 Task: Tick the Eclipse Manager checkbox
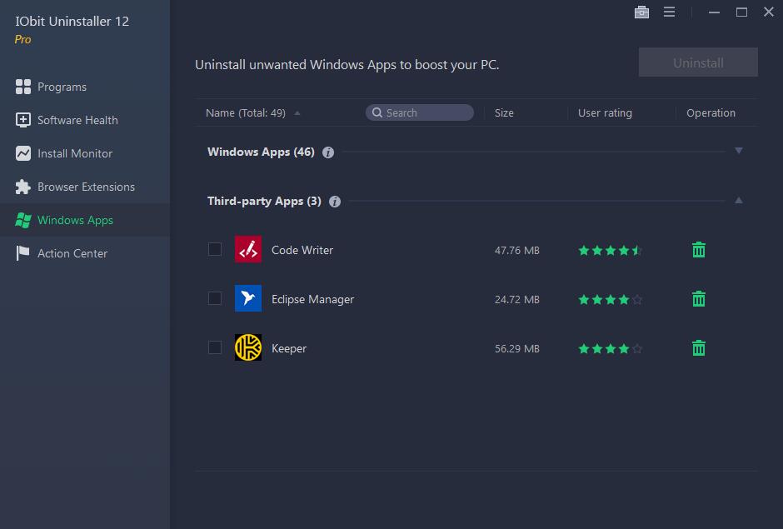tap(215, 298)
